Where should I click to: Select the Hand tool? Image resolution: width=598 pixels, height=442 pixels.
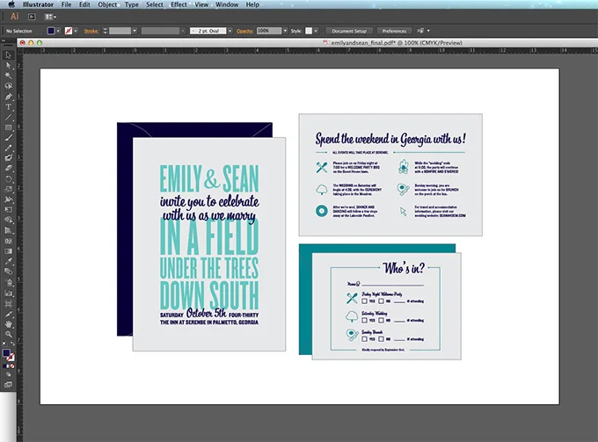pos(9,324)
